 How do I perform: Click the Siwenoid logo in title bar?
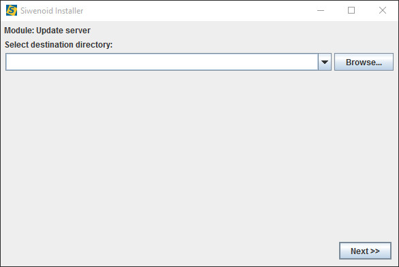(x=12, y=10)
